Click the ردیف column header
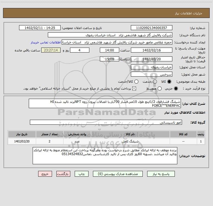The image size is (213, 206). pyautogui.click(x=201, y=134)
